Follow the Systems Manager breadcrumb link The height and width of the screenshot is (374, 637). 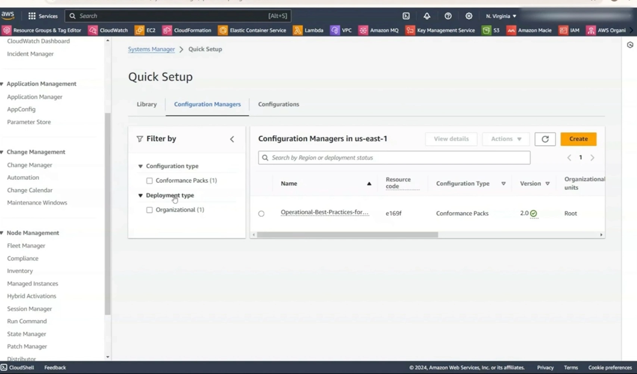pos(151,49)
